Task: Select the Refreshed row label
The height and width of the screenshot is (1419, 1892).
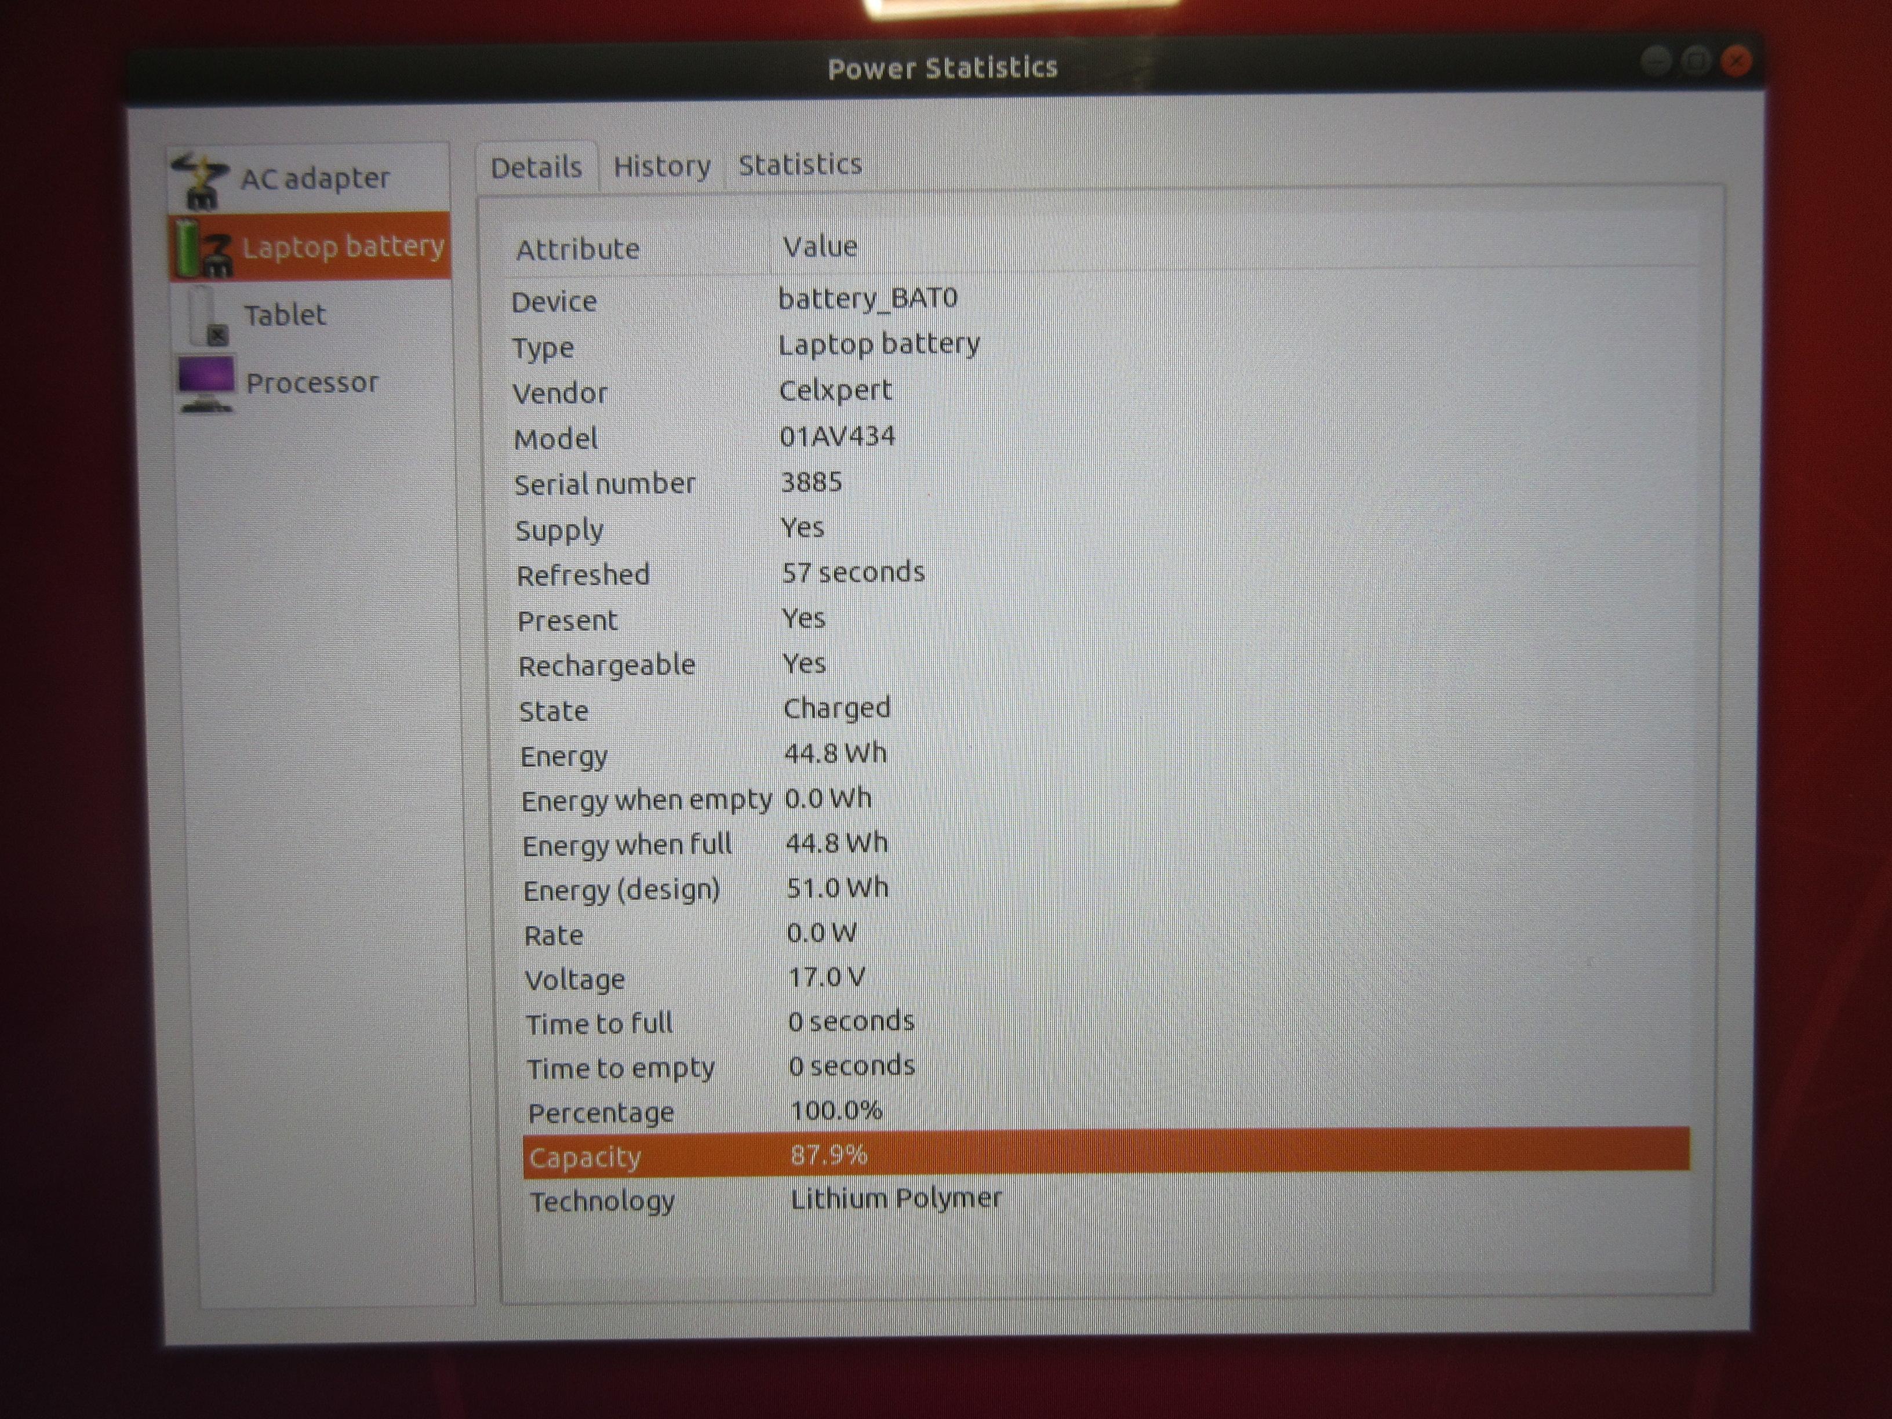Action: [583, 575]
